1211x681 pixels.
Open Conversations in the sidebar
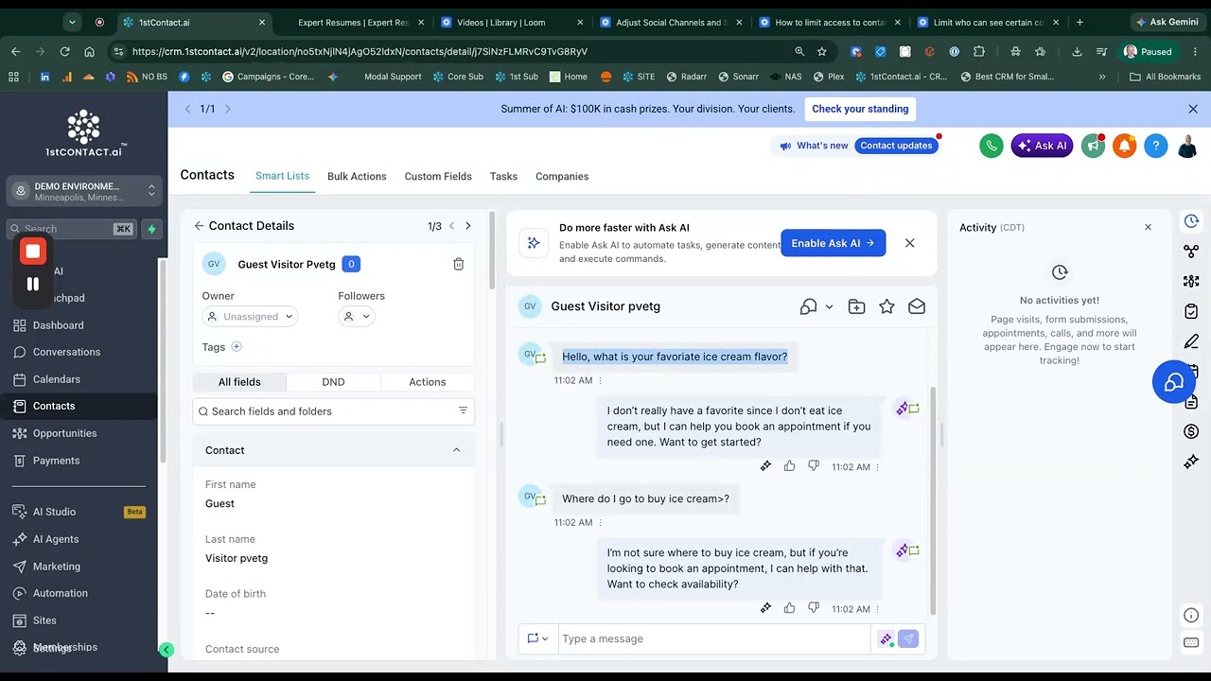click(x=66, y=352)
